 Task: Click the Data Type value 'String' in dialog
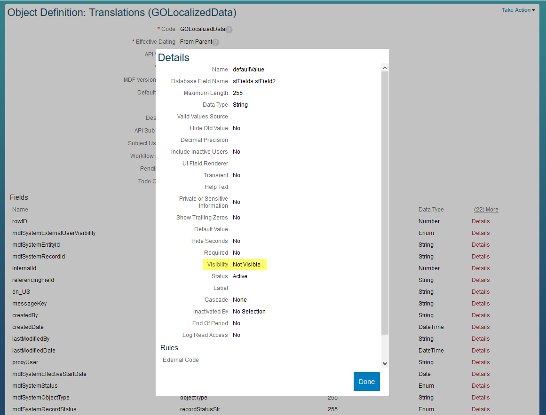click(x=240, y=105)
